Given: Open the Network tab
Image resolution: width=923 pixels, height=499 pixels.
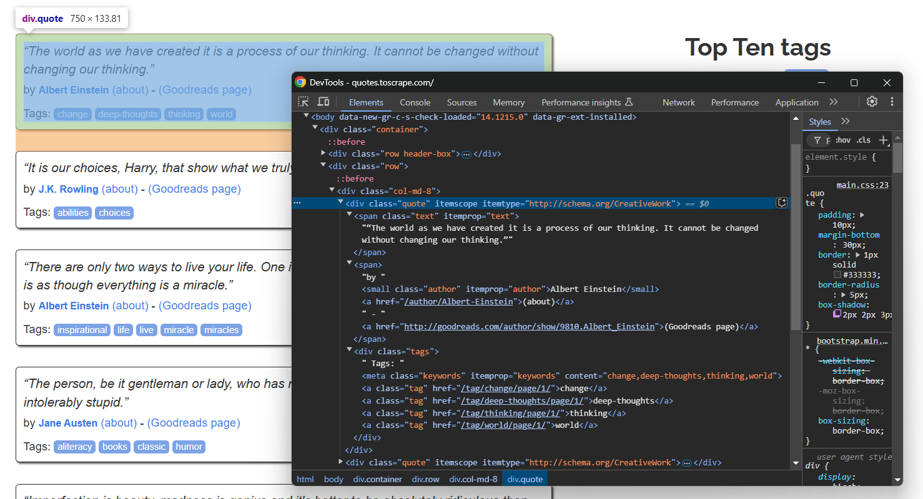Looking at the screenshot, I should click(x=678, y=102).
